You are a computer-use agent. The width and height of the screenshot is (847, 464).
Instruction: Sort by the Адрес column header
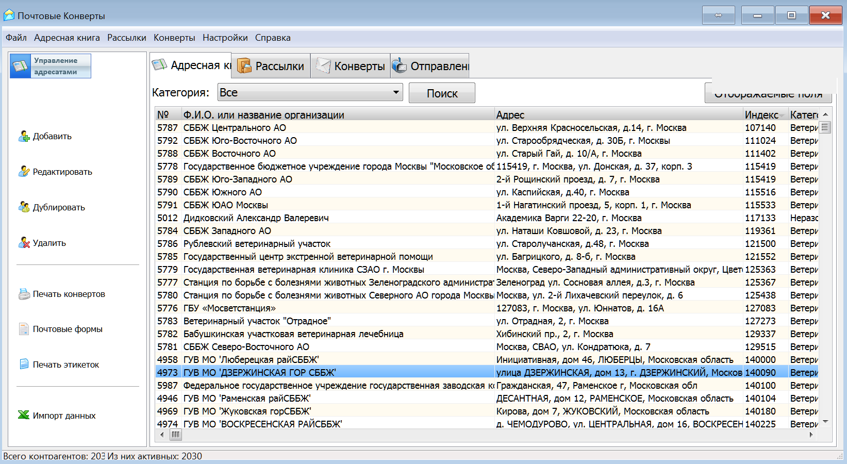pos(618,114)
